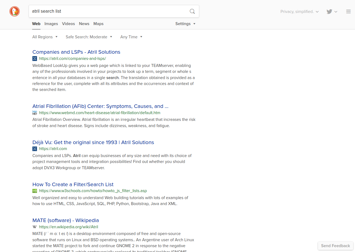Click the Atrial Fibrillation Overview snippet text

pos(114,123)
